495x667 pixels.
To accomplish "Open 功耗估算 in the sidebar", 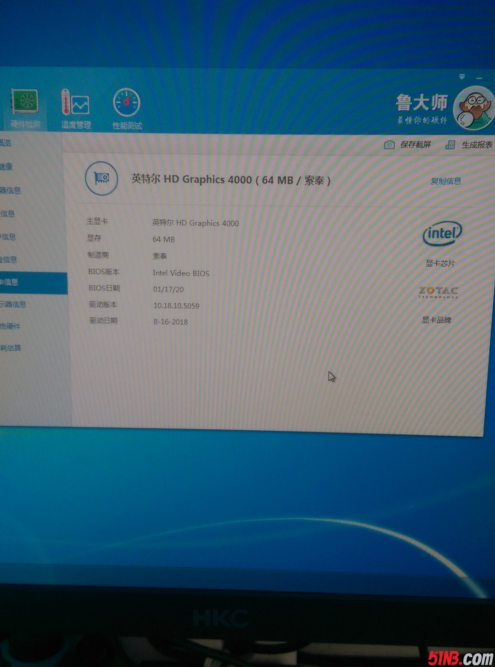I will pyautogui.click(x=11, y=348).
